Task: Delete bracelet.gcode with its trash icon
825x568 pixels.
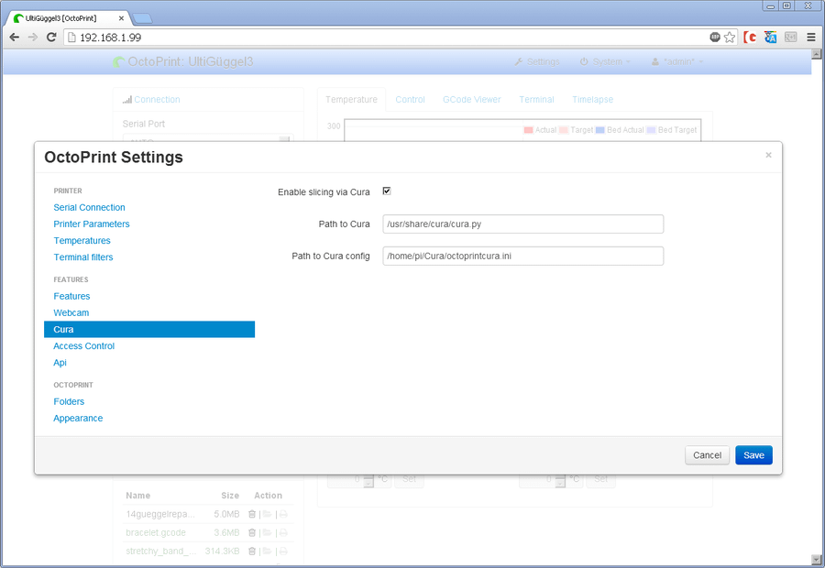Action: pyautogui.click(x=252, y=533)
